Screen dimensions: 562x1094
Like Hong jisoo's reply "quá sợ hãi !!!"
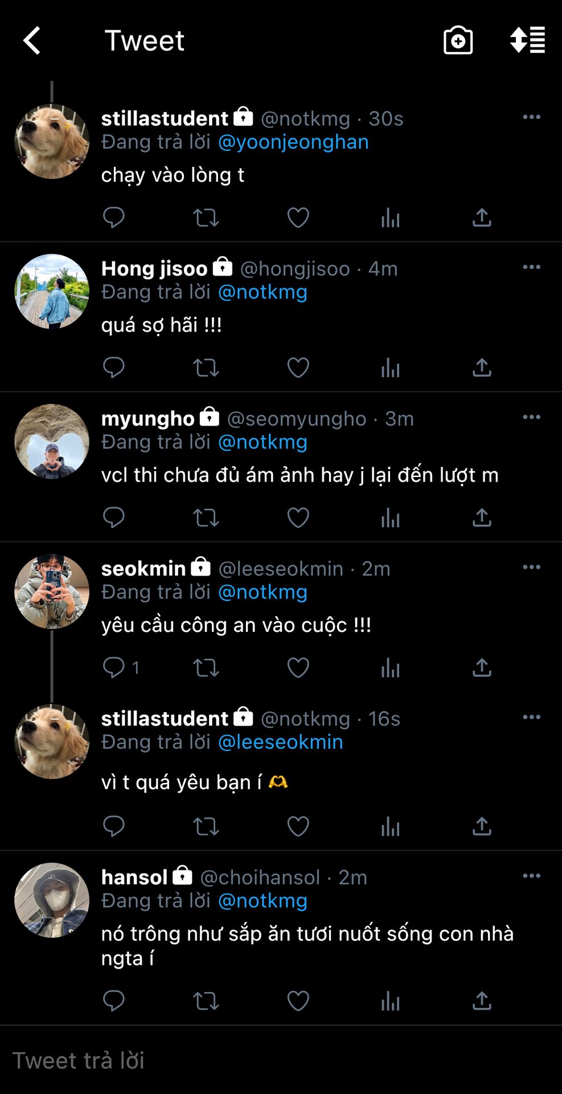click(298, 368)
